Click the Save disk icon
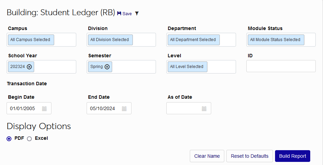 click(x=119, y=13)
